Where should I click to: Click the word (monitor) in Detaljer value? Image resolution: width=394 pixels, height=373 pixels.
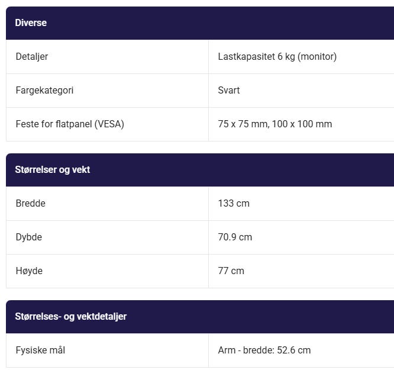click(x=317, y=57)
